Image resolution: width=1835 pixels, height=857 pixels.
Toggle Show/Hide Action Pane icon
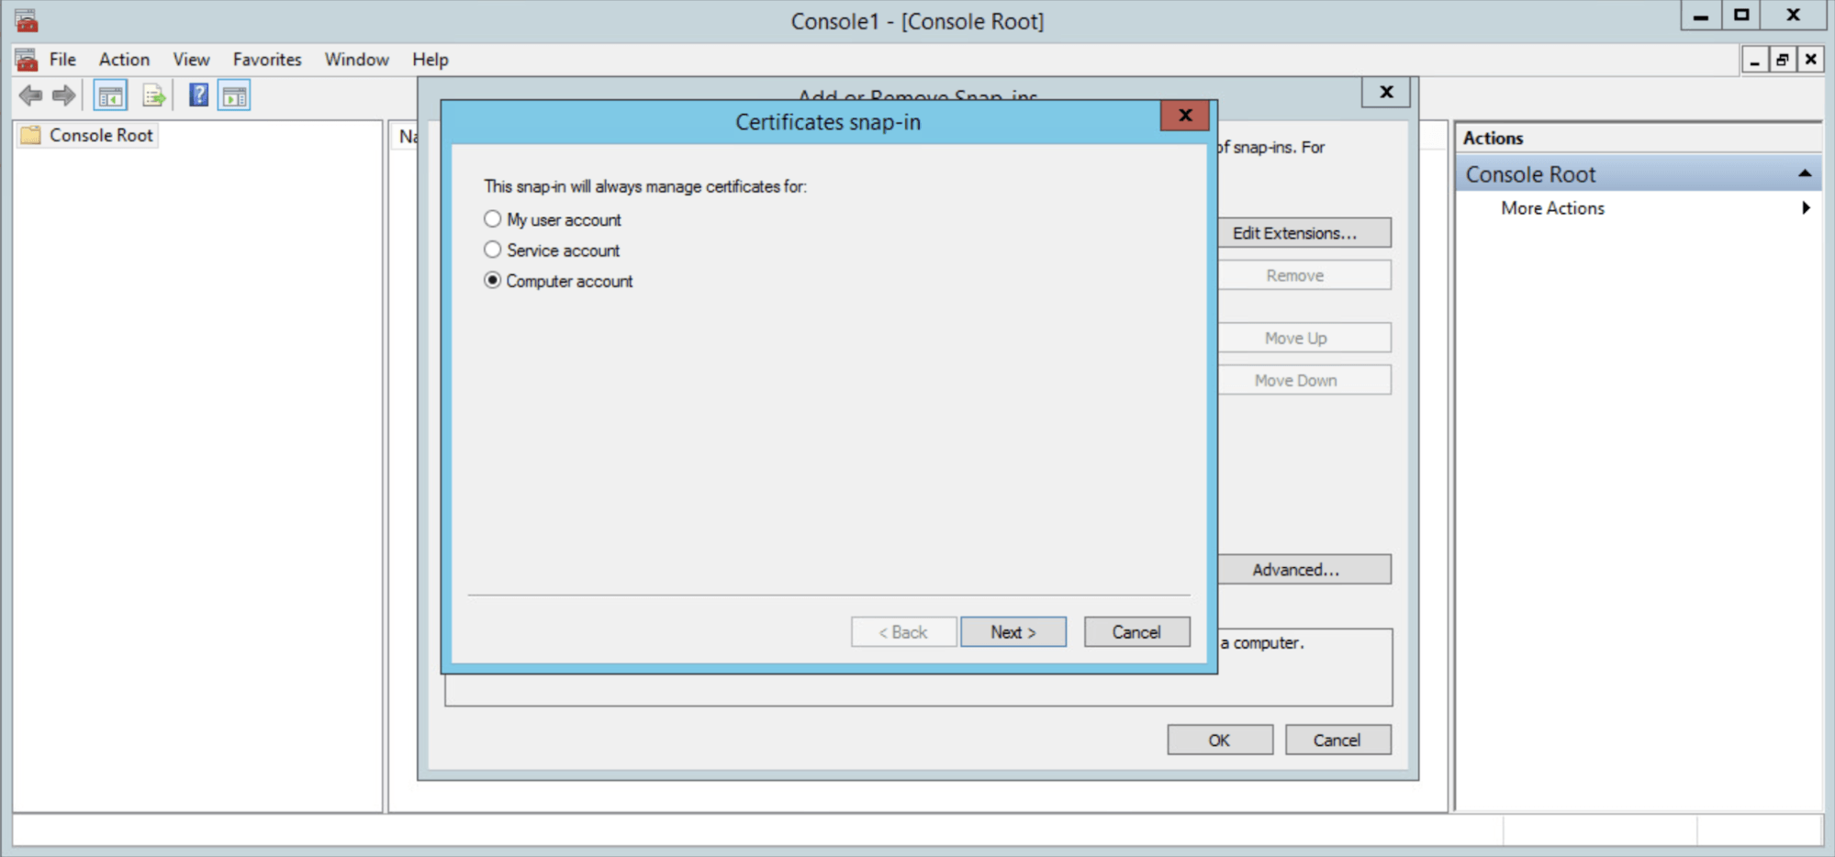coord(234,95)
